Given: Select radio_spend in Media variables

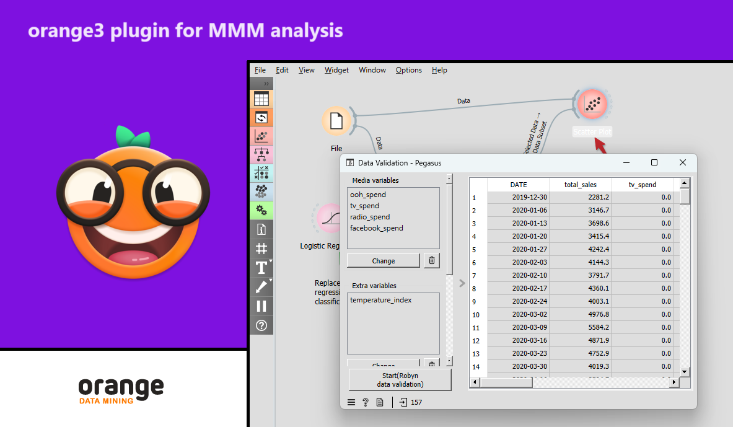Looking at the screenshot, I should click(370, 217).
